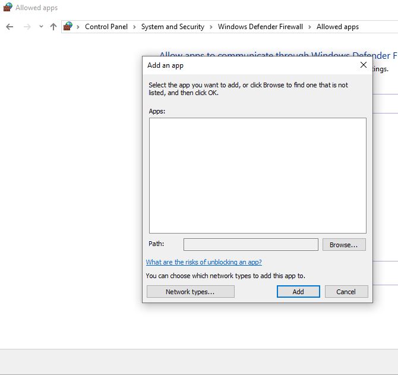398x375 pixels.
Task: Navigate to Control Panel breadcrumb
Action: coord(106,27)
